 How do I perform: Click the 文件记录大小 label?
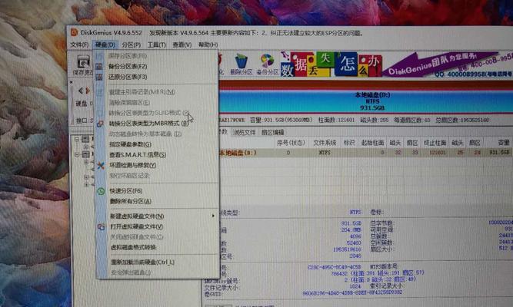coord(222,288)
